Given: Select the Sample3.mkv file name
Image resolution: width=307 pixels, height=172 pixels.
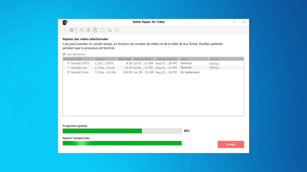Looking at the screenshot, I should 80,72.
